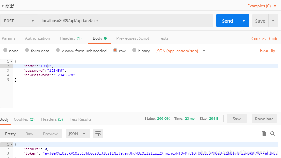The height and width of the screenshot is (158, 281).
Task: Send the request
Action: pyautogui.click(x=228, y=21)
